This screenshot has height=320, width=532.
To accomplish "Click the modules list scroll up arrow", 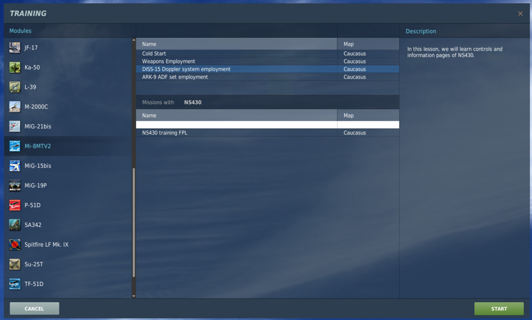I will [x=134, y=40].
